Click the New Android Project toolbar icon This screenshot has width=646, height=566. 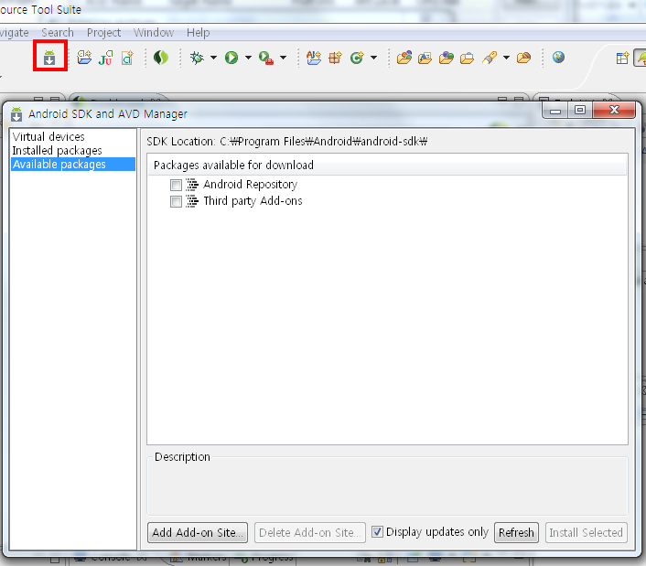[84, 58]
